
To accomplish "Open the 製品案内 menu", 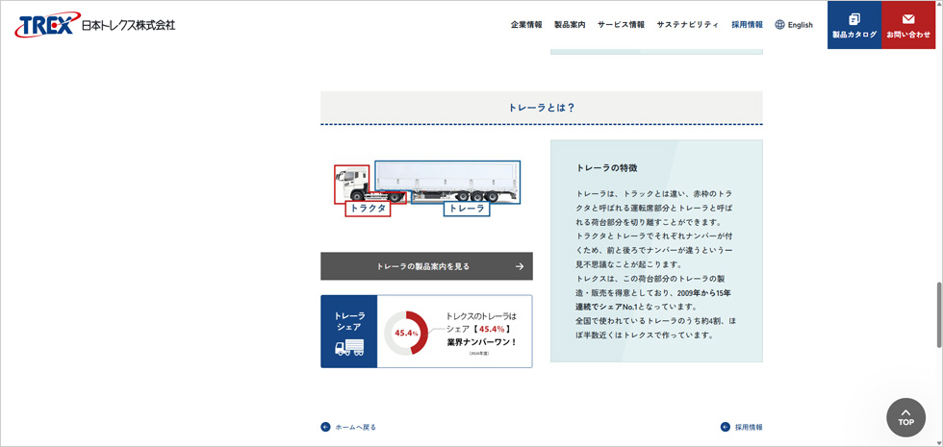I will [x=570, y=25].
